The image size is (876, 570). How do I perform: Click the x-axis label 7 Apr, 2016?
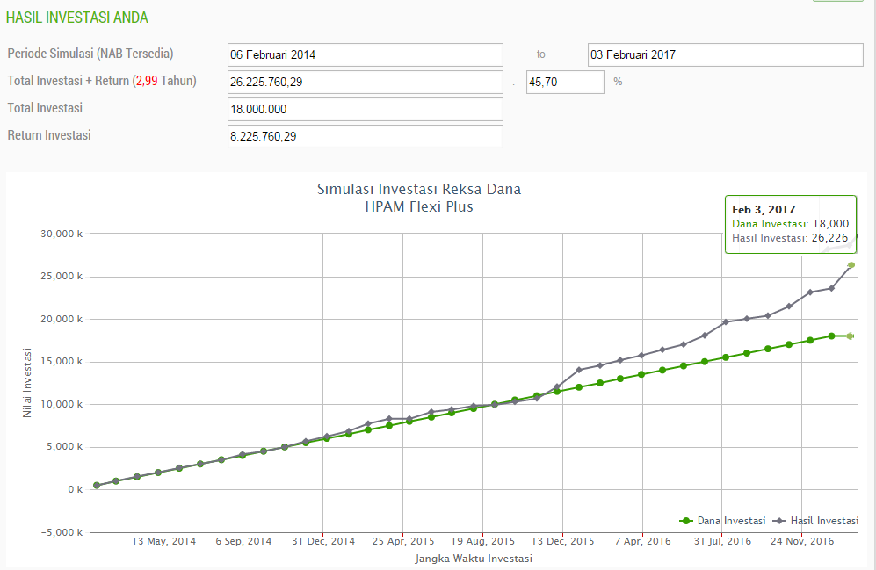643,541
